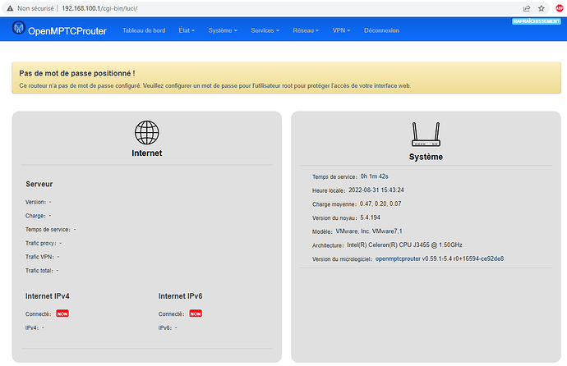Click the 'Trafic proxy:' row
Image resolution: width=567 pixels, height=366 pixels.
[x=44, y=243]
